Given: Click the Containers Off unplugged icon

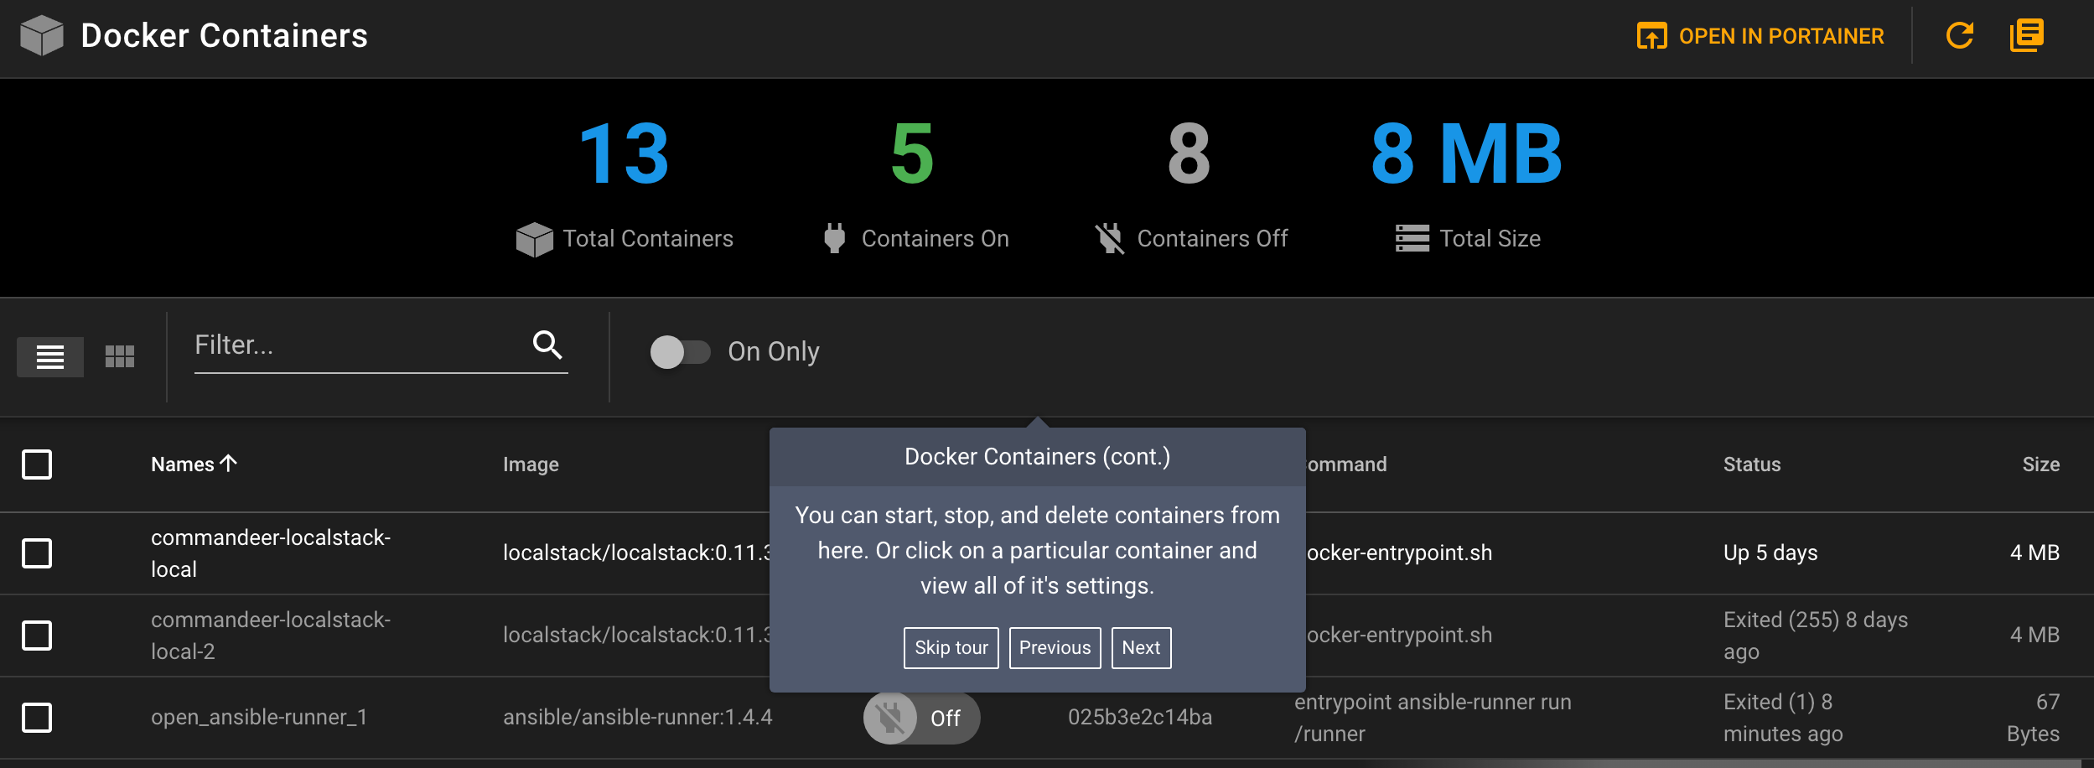Looking at the screenshot, I should point(1110,238).
